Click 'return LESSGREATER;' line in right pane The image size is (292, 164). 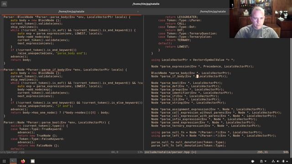coord(182,17)
